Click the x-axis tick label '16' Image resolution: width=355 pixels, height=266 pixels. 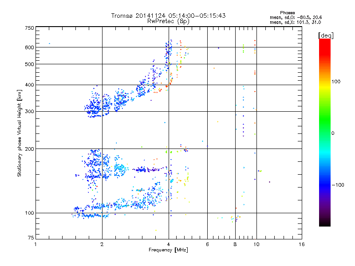pos(302,244)
